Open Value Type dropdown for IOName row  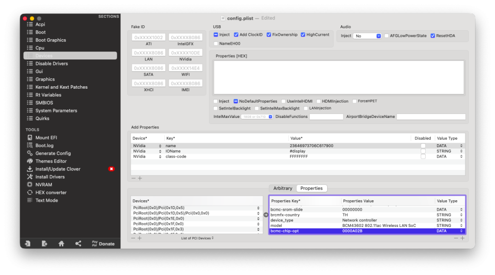point(461,152)
